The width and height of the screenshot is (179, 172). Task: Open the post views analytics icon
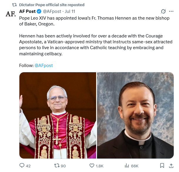(127, 166)
